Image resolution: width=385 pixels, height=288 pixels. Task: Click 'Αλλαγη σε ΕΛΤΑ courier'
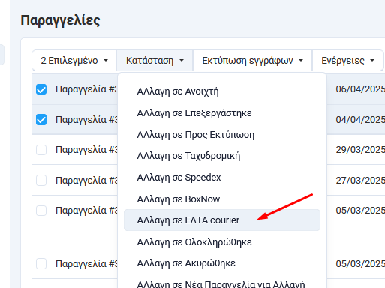pyautogui.click(x=222, y=220)
